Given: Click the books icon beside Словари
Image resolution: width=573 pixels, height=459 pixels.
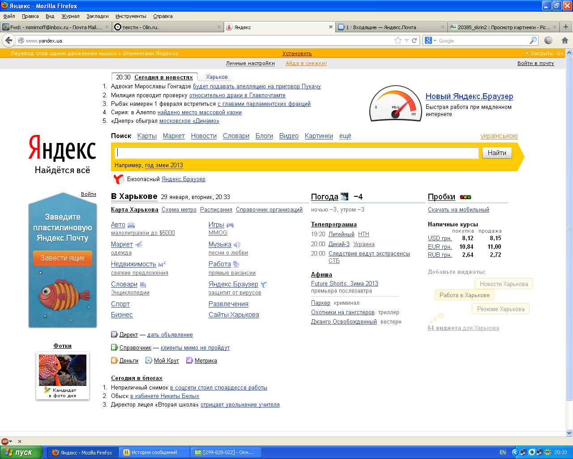Looking at the screenshot, I should click(143, 285).
